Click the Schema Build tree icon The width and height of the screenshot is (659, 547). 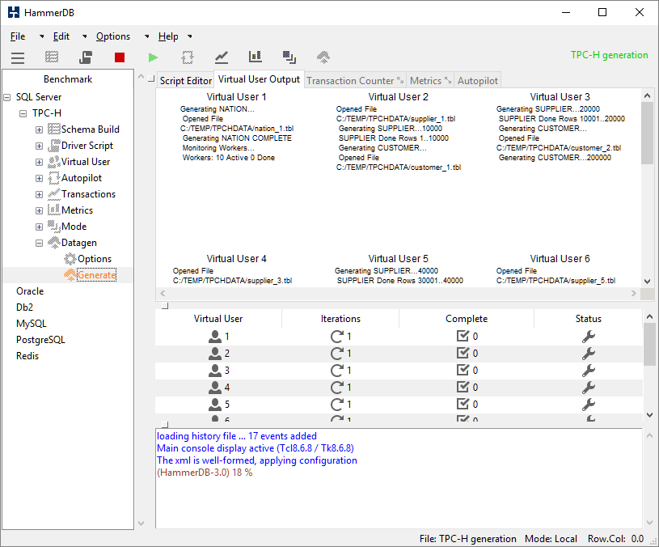point(54,129)
